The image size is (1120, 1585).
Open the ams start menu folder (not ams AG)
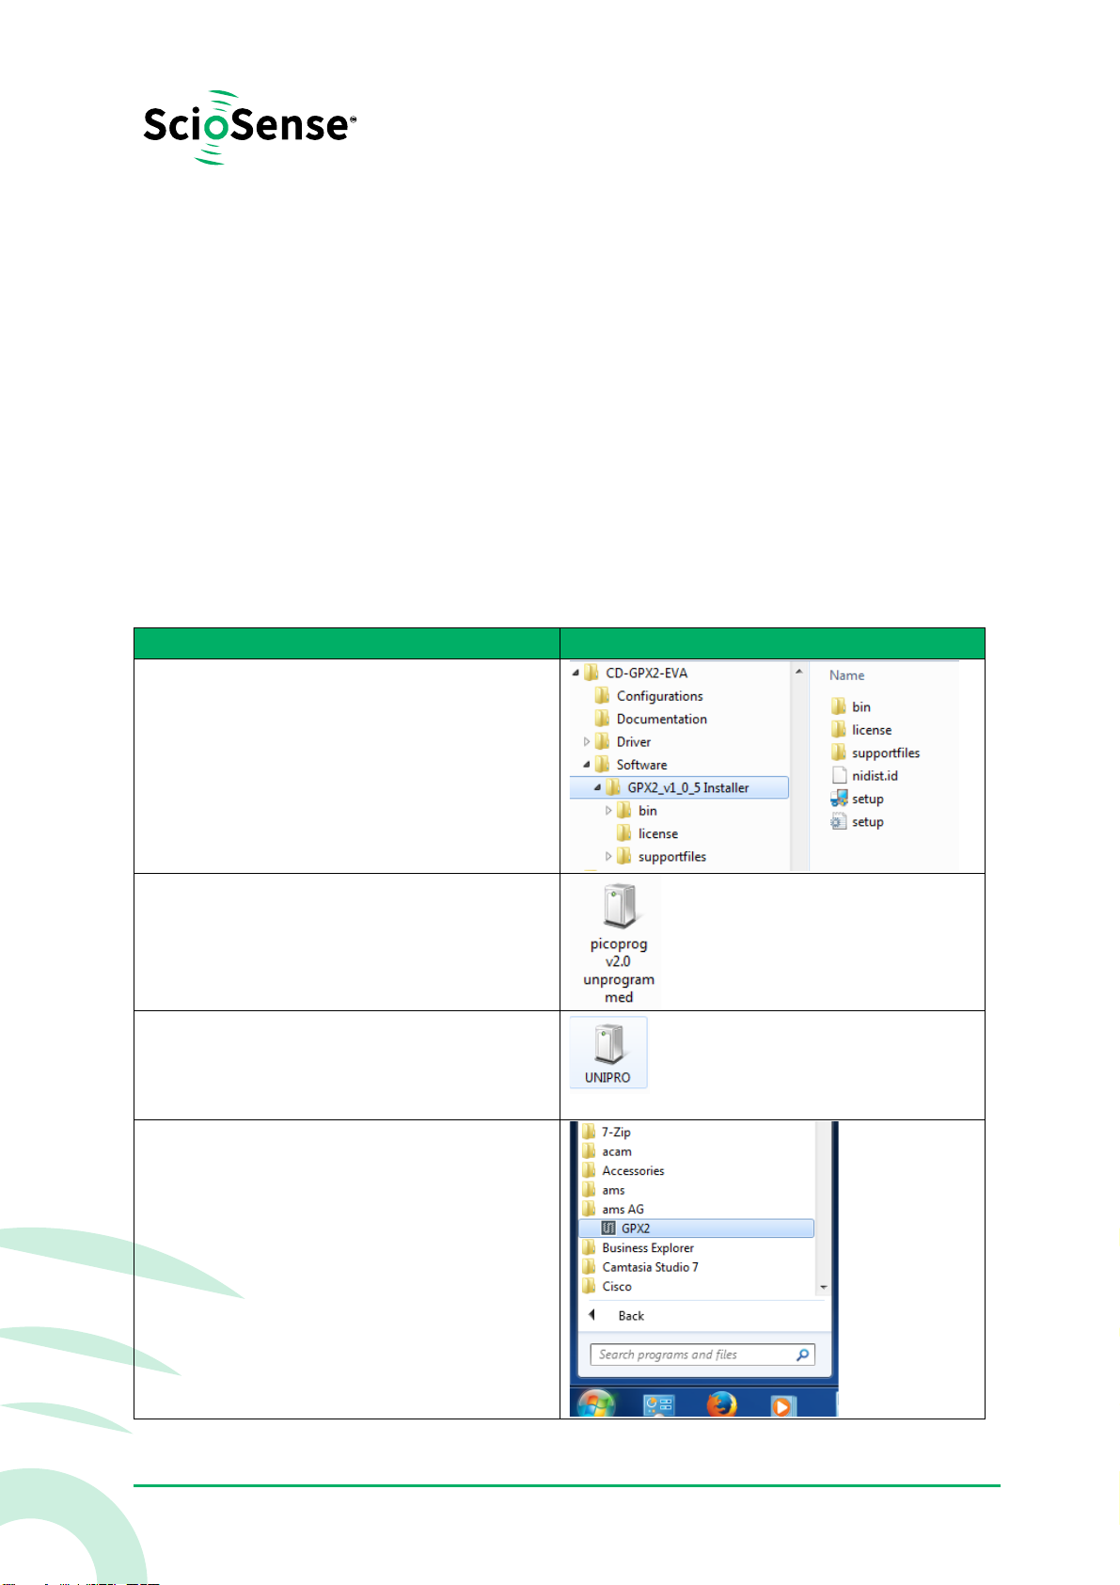tap(604, 1190)
